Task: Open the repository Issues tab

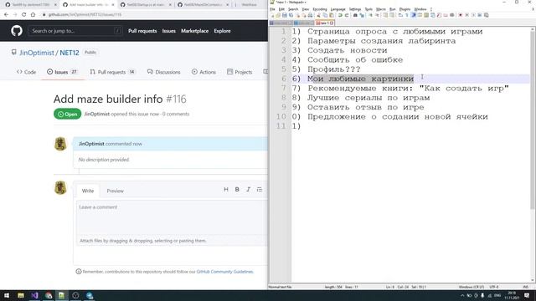Action: click(x=62, y=72)
